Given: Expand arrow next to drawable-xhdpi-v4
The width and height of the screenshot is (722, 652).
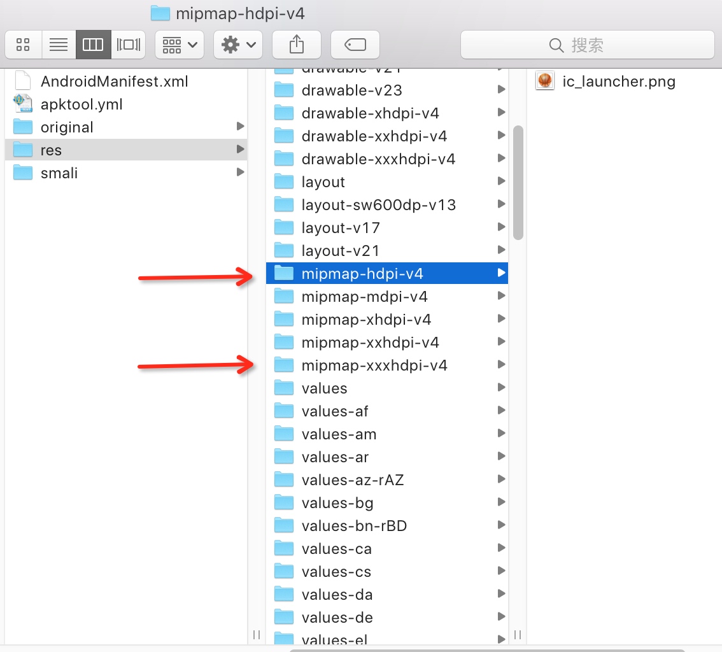Looking at the screenshot, I should coord(502,112).
